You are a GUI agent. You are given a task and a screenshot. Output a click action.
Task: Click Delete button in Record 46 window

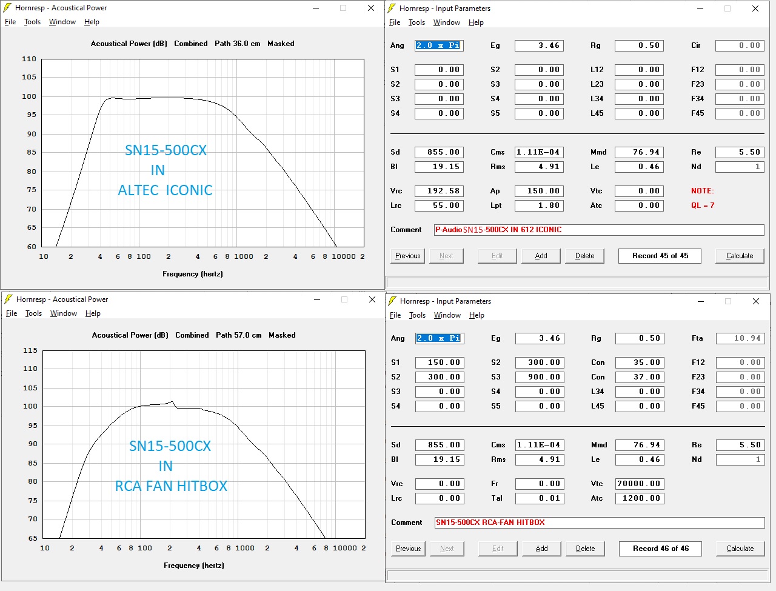[x=586, y=549]
